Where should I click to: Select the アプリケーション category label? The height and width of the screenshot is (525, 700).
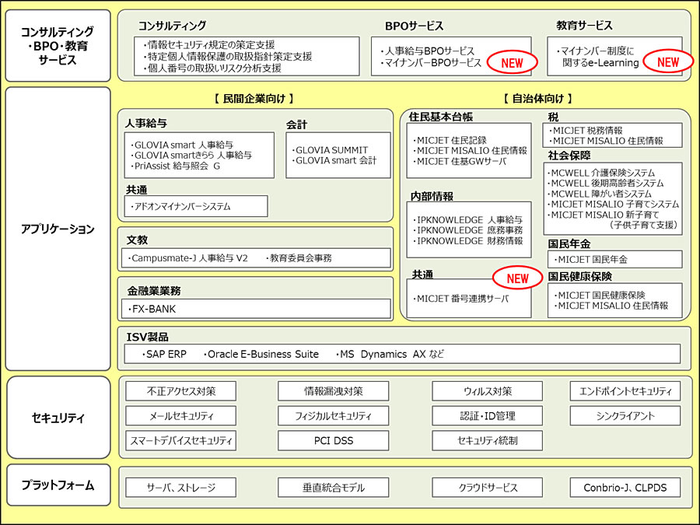[58, 229]
